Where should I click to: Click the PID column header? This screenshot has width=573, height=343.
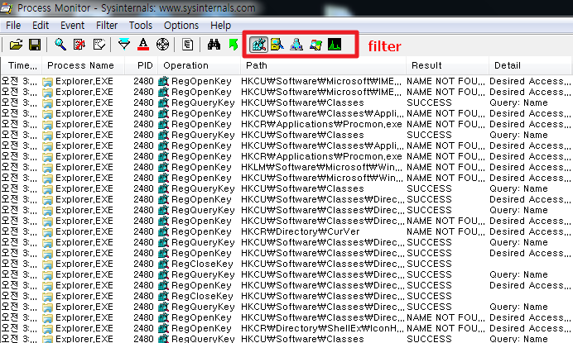point(142,65)
